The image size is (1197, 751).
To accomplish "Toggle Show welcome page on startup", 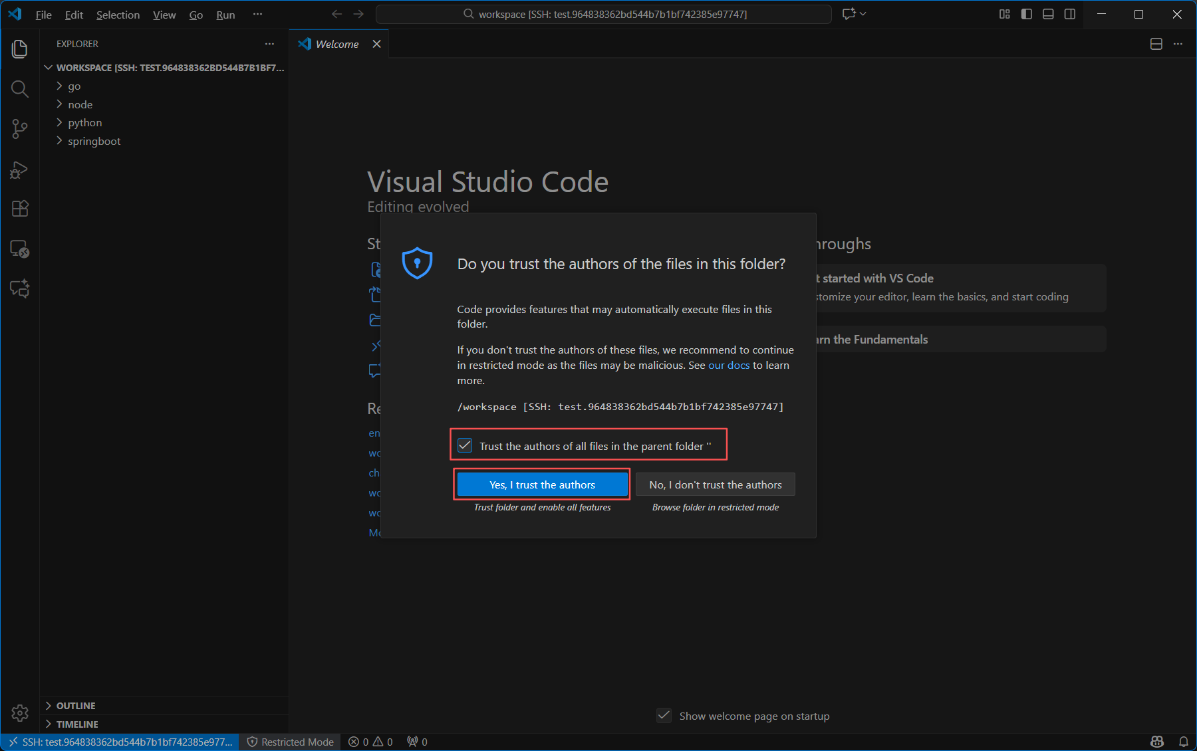I will (664, 716).
